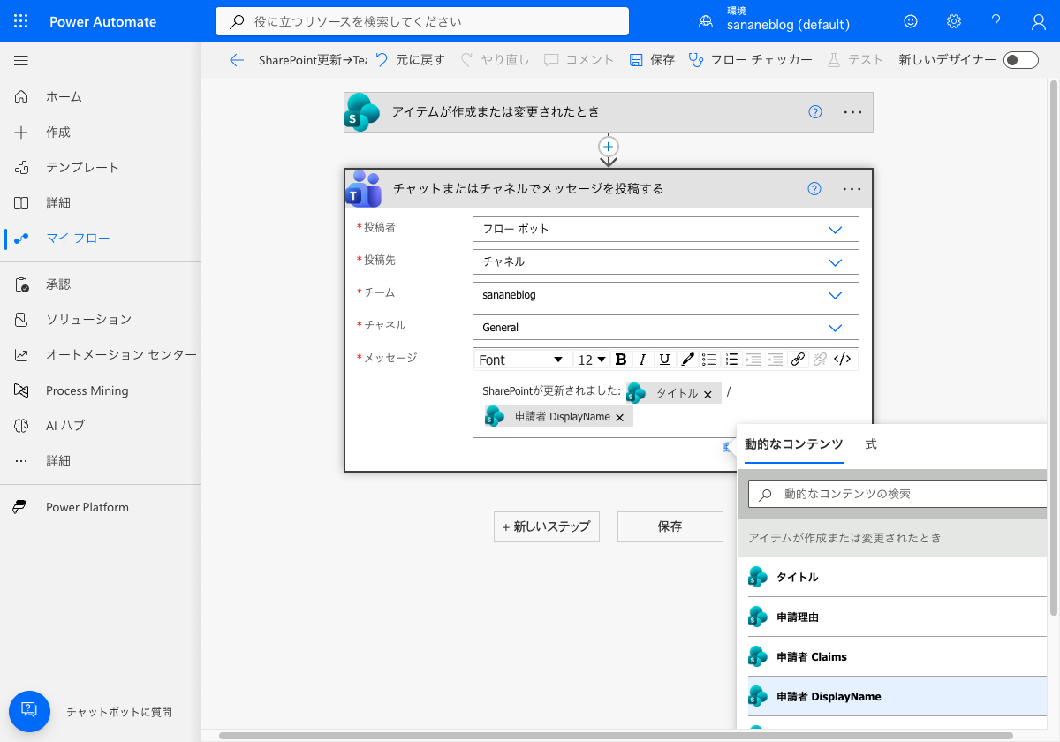The image size is (1060, 742).
Task: Open the app launcher waffle icon
Action: (21, 21)
